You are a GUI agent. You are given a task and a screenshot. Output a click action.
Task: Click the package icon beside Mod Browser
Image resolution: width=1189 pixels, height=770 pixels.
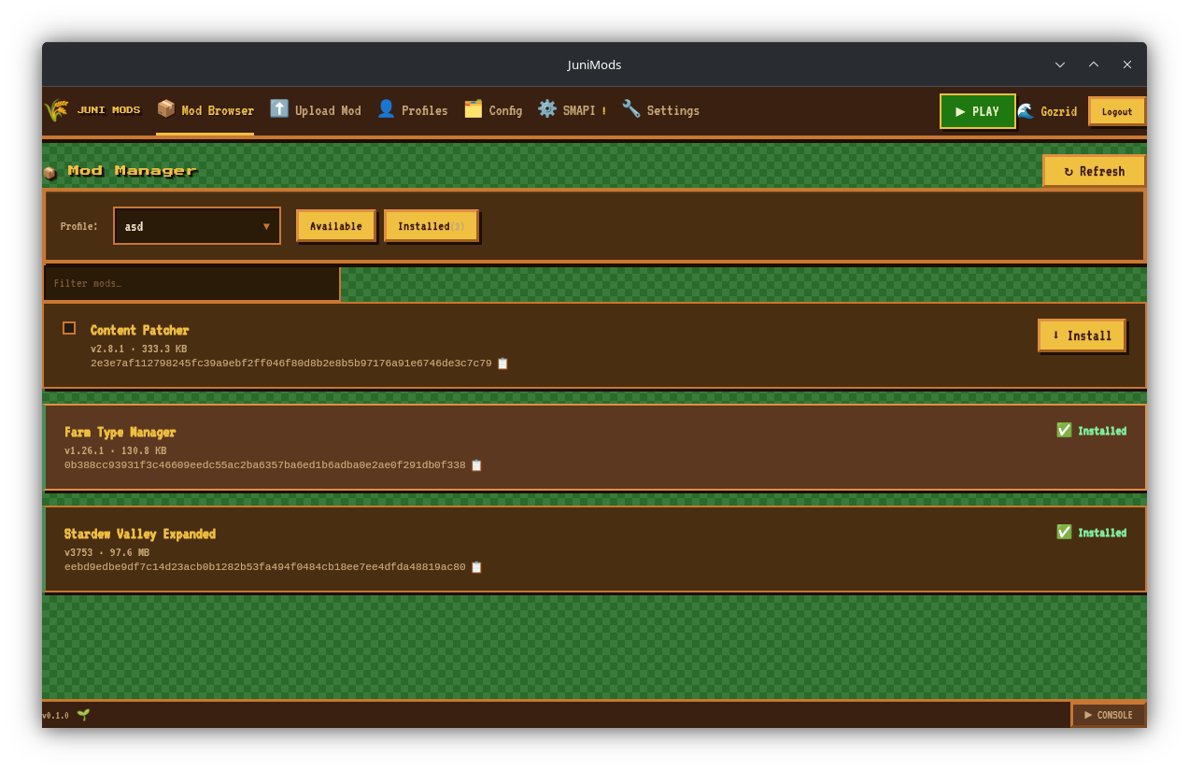(166, 108)
